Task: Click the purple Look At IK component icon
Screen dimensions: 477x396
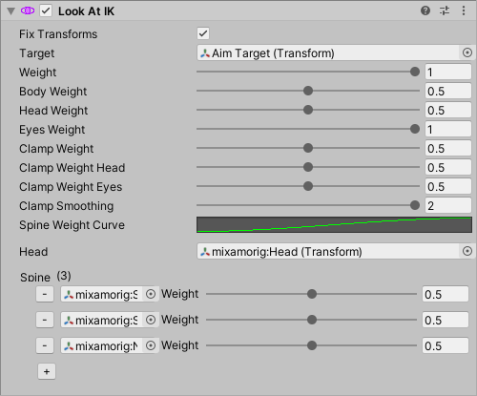Action: [28, 10]
